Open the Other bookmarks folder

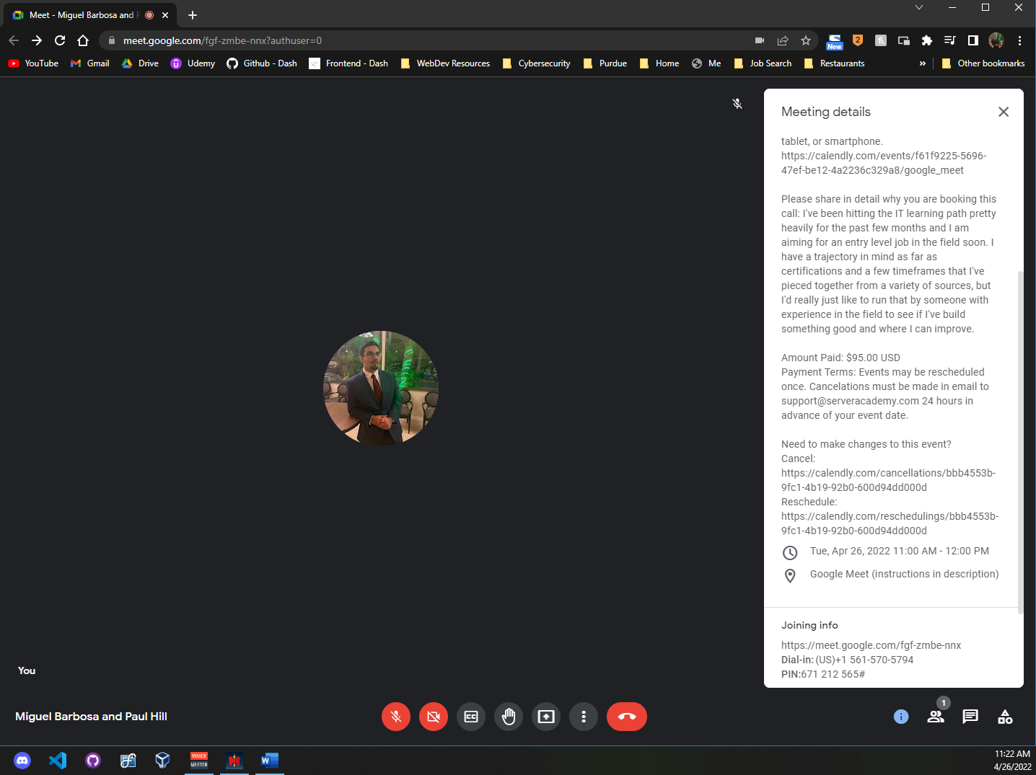[x=983, y=63]
